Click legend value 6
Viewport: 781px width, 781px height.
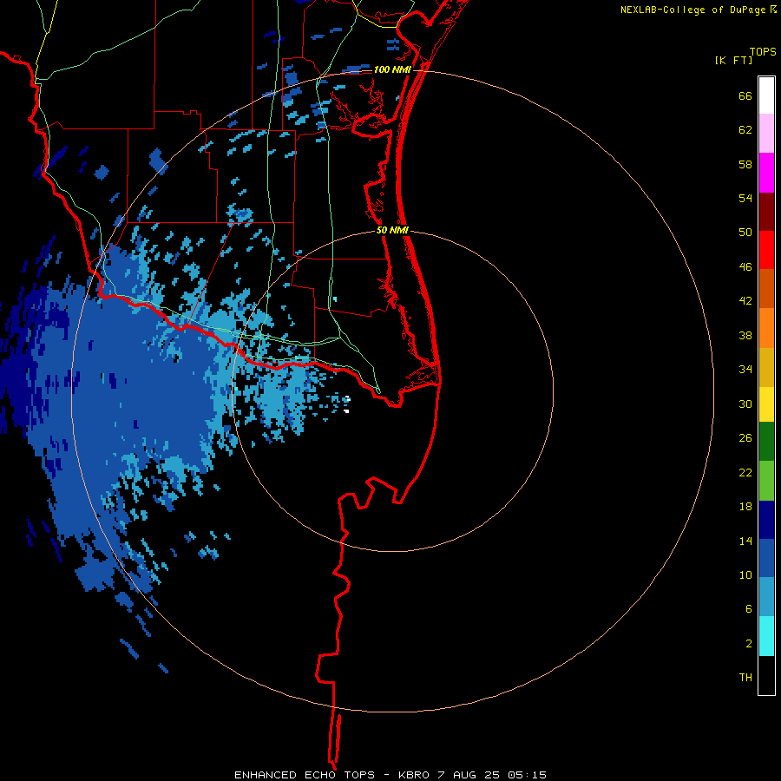tap(749, 608)
